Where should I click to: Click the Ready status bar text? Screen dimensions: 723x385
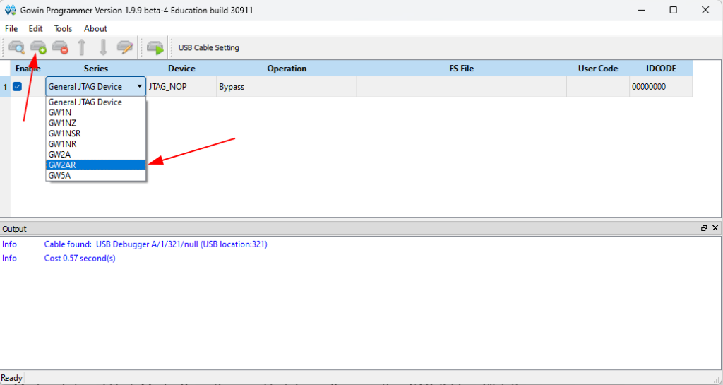(x=11, y=378)
